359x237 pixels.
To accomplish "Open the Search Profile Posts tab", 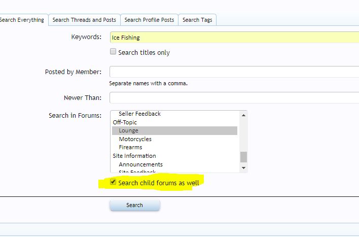I will [149, 20].
